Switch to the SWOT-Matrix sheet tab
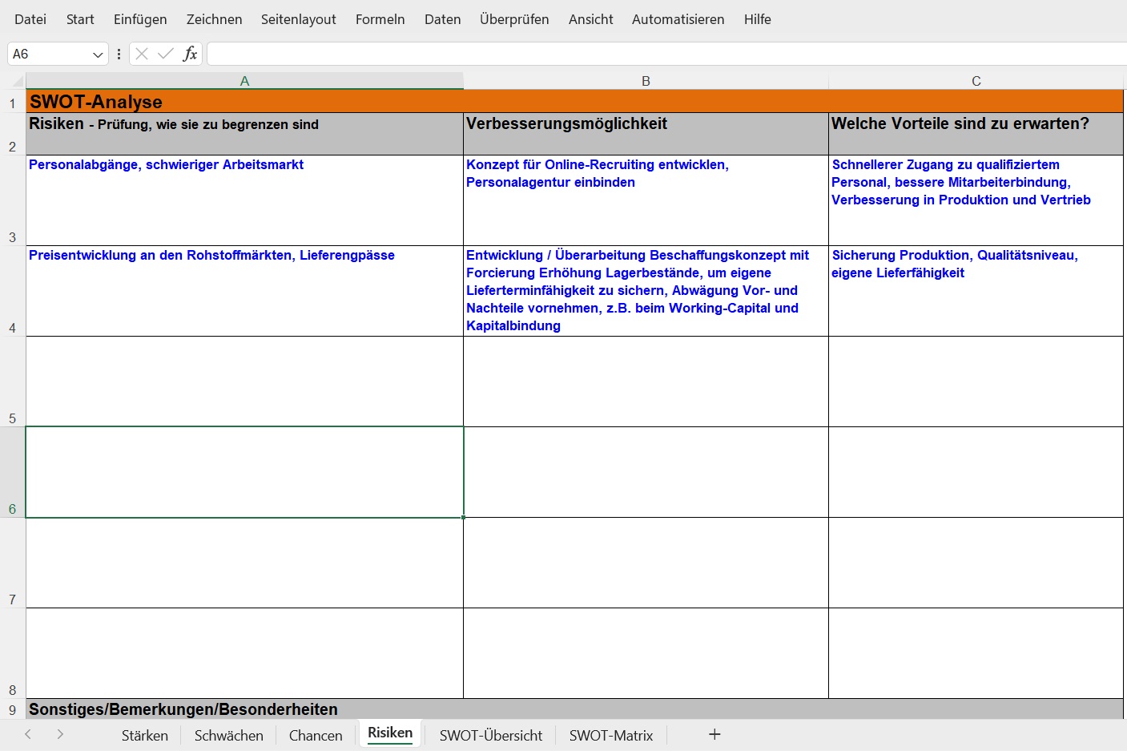This screenshot has width=1127, height=751. click(611, 735)
